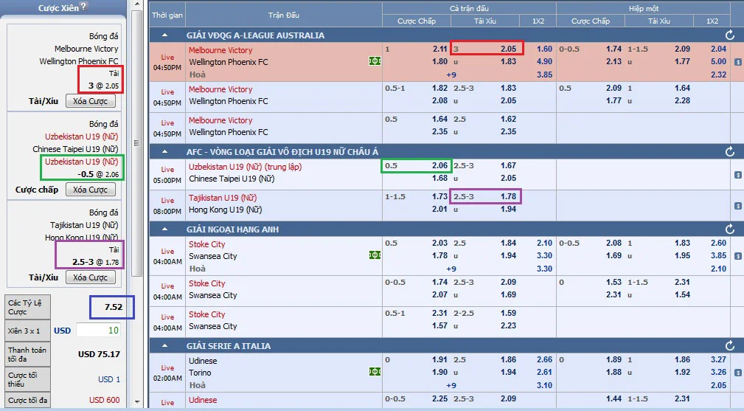744x411 pixels.
Task: Collapse the AFC U19 Nữ Châu Á group
Action: pyautogui.click(x=164, y=152)
